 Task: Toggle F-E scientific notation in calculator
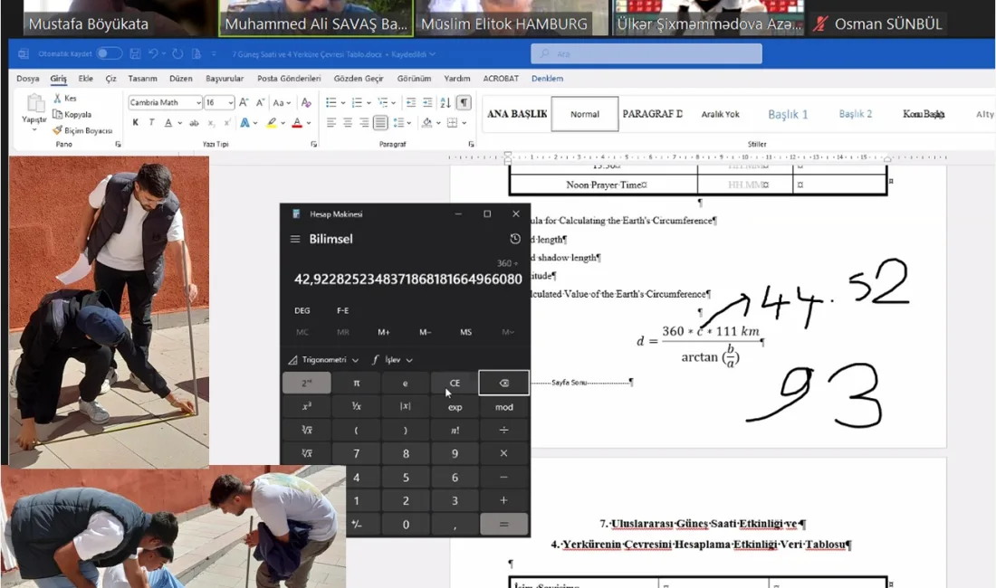click(x=342, y=310)
